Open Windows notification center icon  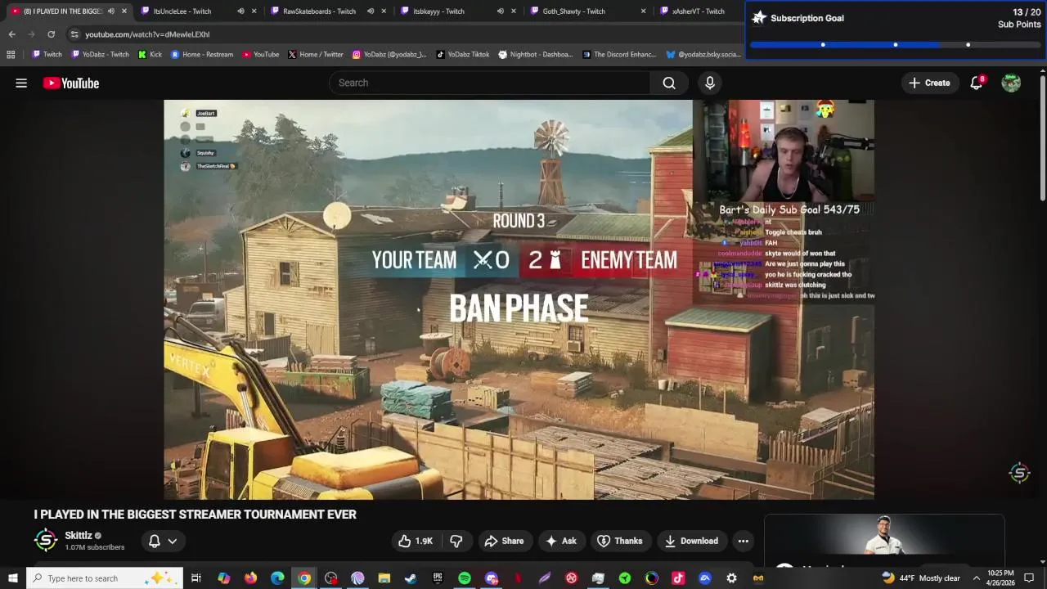pos(1031,578)
